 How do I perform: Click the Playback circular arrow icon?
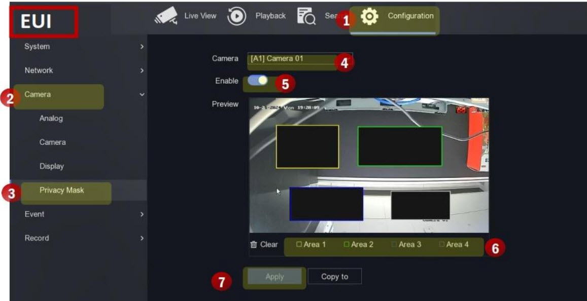click(236, 17)
